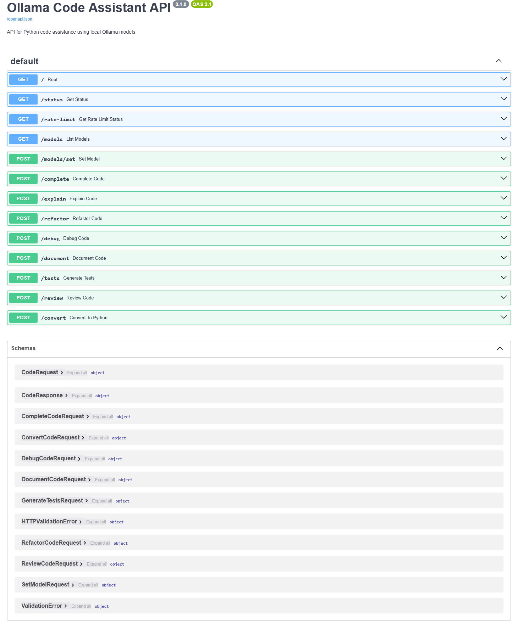Expand the POST /complete Complete Code row
The image size is (518, 629).
click(x=248, y=179)
